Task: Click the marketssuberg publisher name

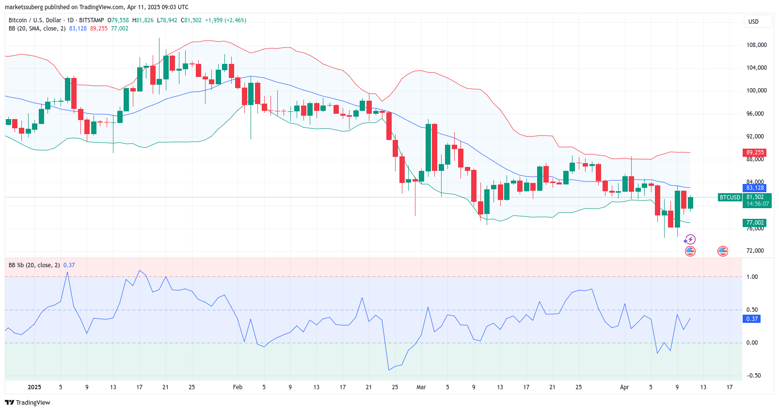Action: coord(24,7)
